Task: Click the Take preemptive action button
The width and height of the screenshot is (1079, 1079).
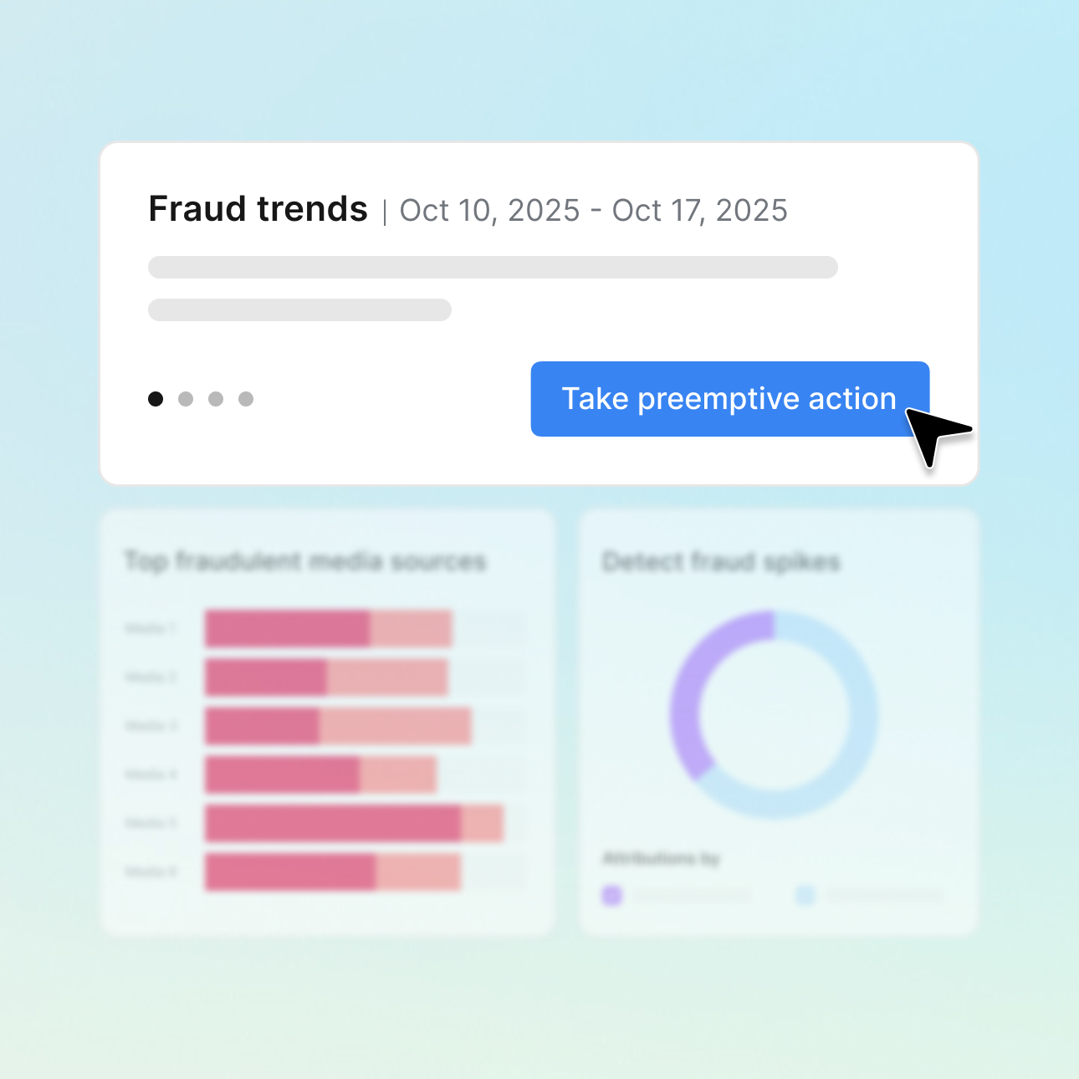Action: [x=729, y=399]
